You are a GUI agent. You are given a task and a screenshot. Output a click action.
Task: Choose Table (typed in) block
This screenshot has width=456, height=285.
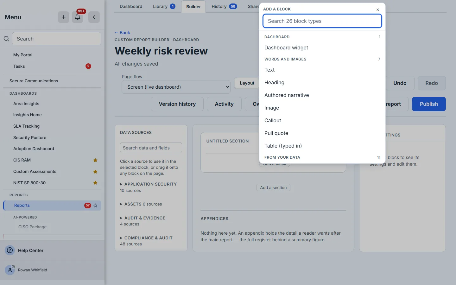click(322, 146)
